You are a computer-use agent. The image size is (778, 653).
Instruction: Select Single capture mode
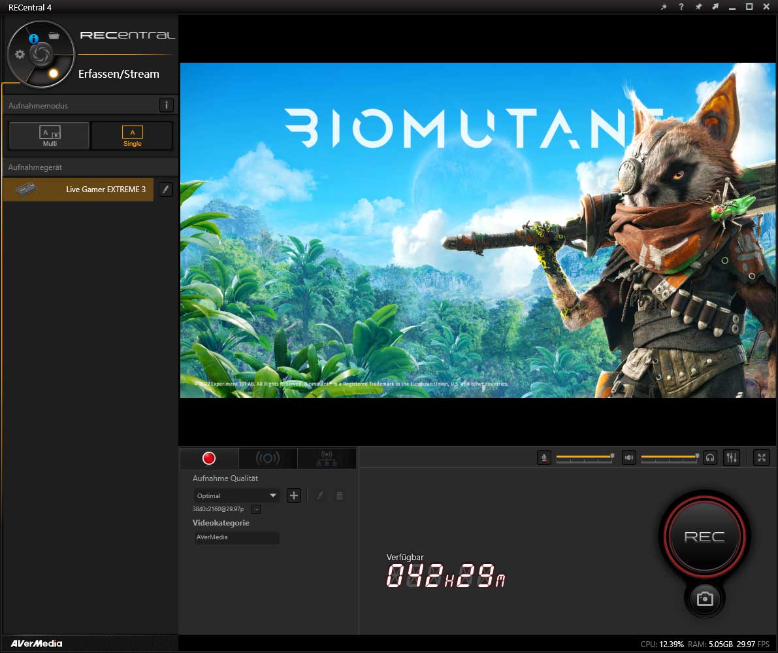pyautogui.click(x=132, y=136)
